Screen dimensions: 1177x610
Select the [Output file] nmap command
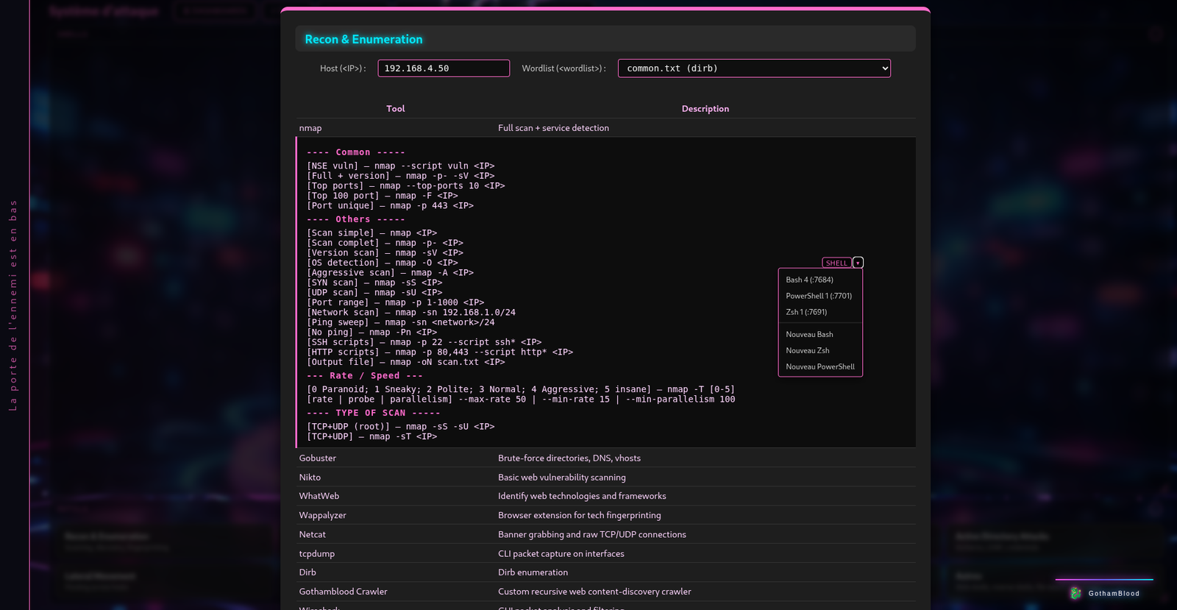coord(406,362)
